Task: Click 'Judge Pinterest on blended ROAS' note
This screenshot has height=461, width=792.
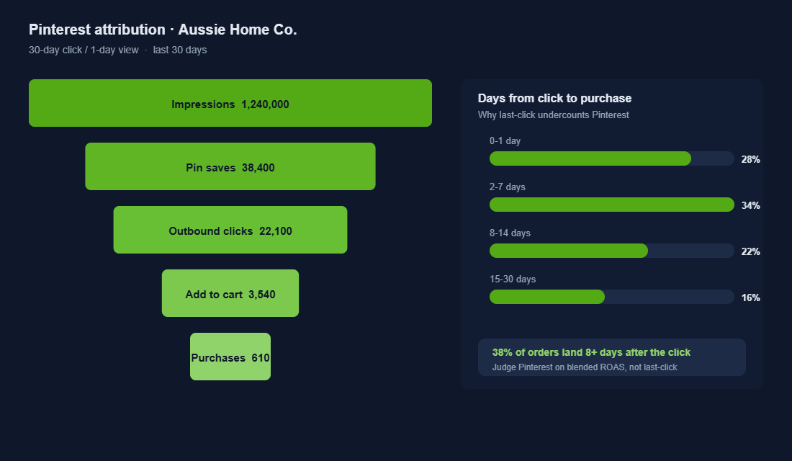Action: point(585,367)
